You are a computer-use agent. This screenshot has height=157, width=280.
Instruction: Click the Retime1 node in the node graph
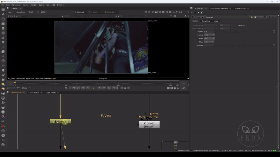coord(60,121)
